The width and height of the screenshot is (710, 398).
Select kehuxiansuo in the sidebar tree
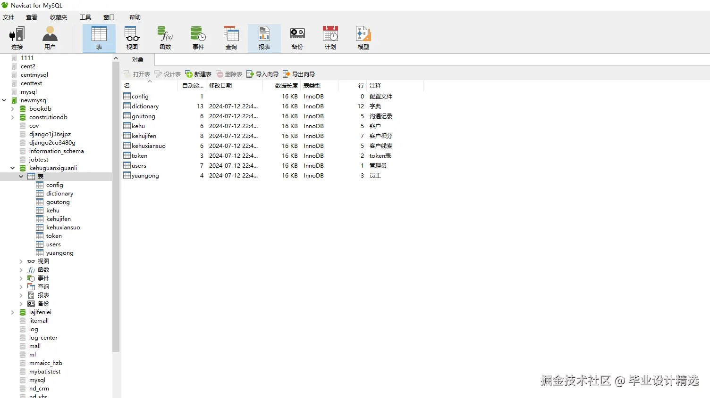pyautogui.click(x=63, y=227)
